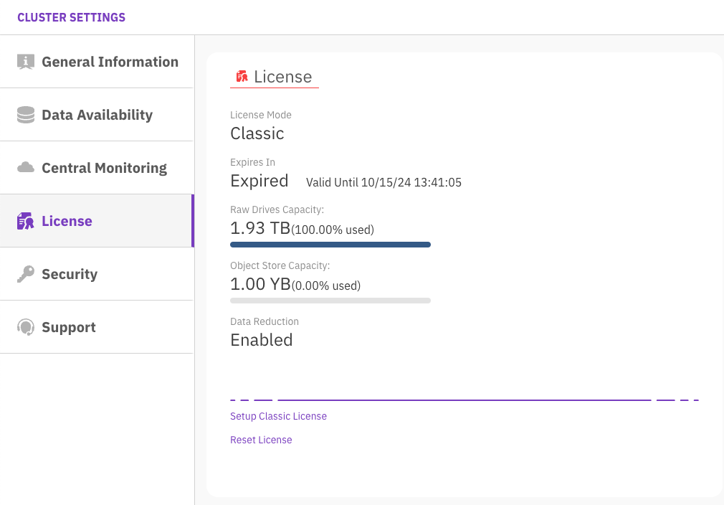This screenshot has width=724, height=505.
Task: Click the Central Monitoring cloud icon
Action: [26, 168]
